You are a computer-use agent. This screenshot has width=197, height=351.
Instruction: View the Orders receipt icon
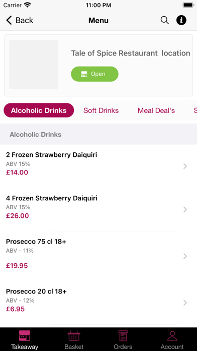123,335
